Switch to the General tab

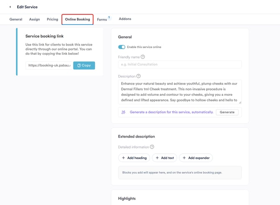[x=16, y=19]
